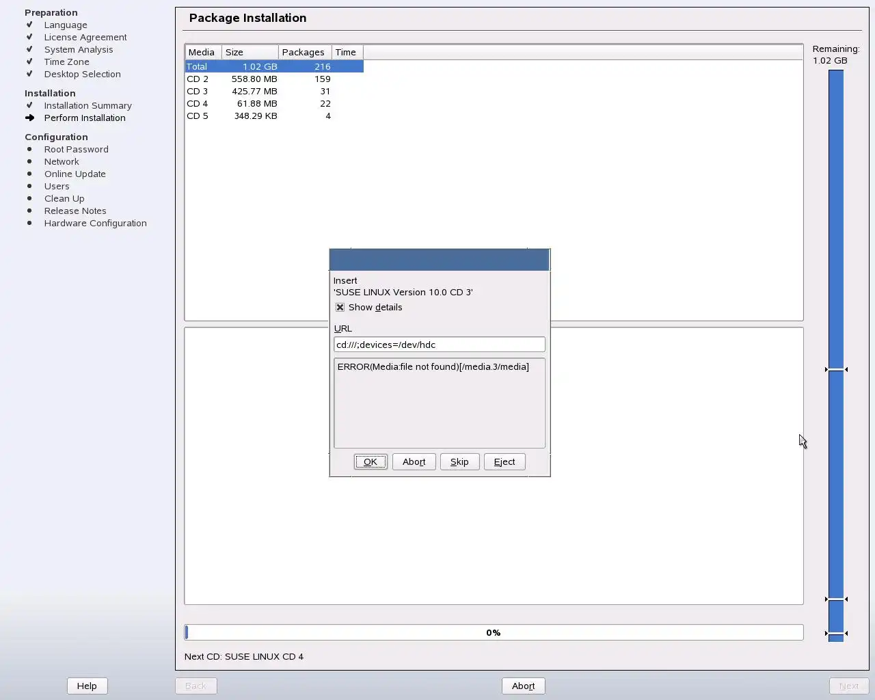Eject the CD with the Eject button
The height and width of the screenshot is (700, 875).
504,462
